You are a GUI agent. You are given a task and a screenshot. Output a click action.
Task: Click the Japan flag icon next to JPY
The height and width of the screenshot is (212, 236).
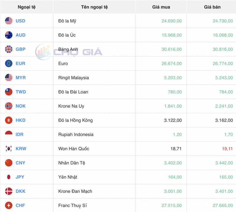point(8,177)
